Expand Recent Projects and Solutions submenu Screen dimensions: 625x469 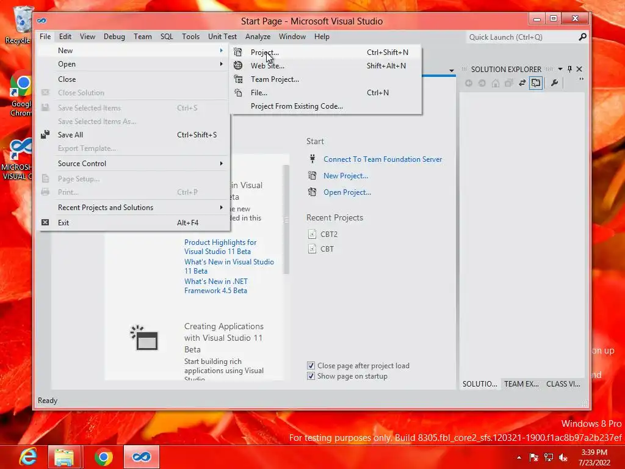pyautogui.click(x=221, y=208)
